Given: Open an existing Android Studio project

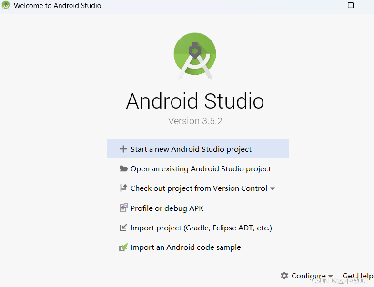Looking at the screenshot, I should pyautogui.click(x=198, y=169).
